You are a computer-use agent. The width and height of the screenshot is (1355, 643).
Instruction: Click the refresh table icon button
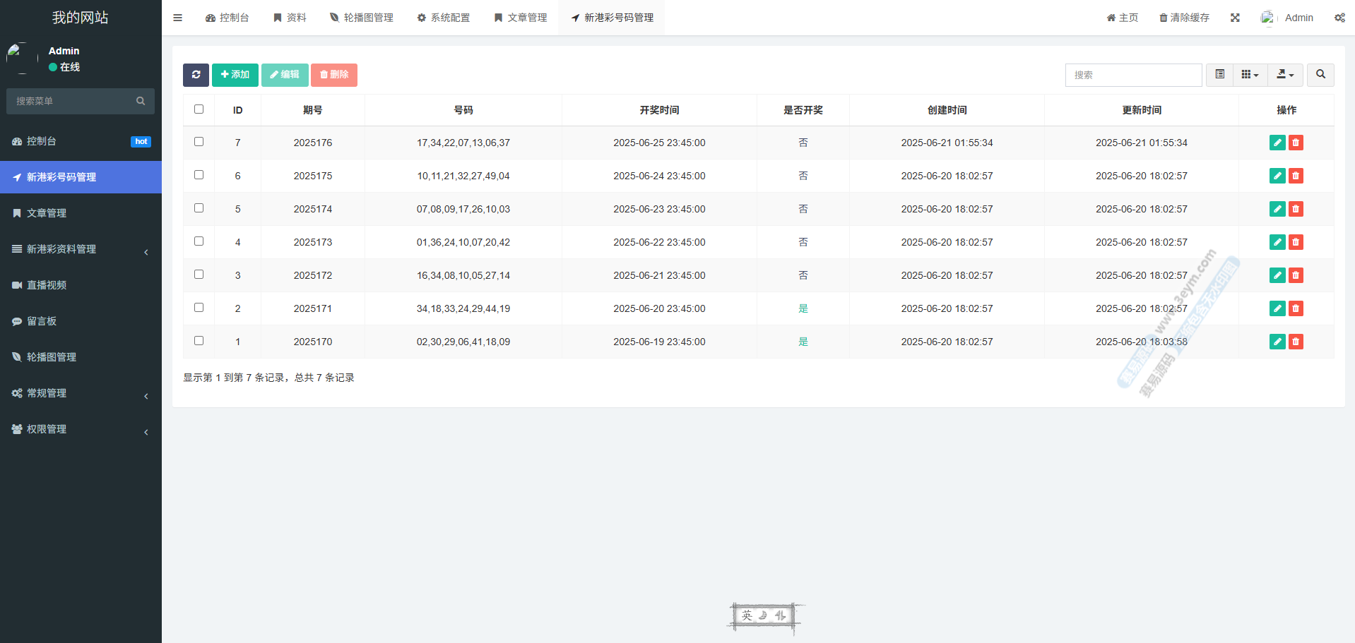point(196,75)
